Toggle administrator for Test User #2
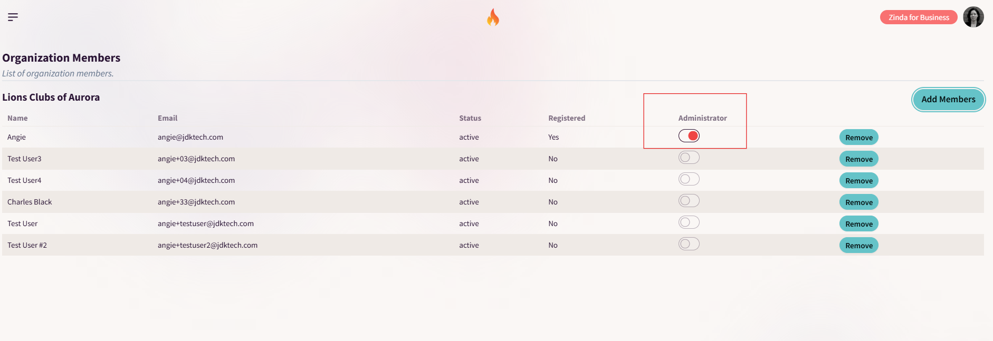Image resolution: width=993 pixels, height=341 pixels. pos(689,244)
